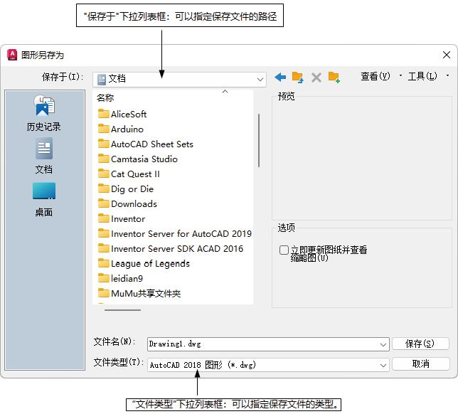Click the vertical scrollbar of file list
This screenshot has height=414, width=458.
coord(259,141)
